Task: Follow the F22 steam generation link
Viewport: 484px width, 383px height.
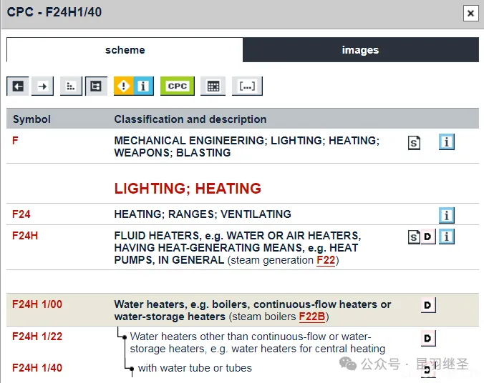Action: pos(326,261)
